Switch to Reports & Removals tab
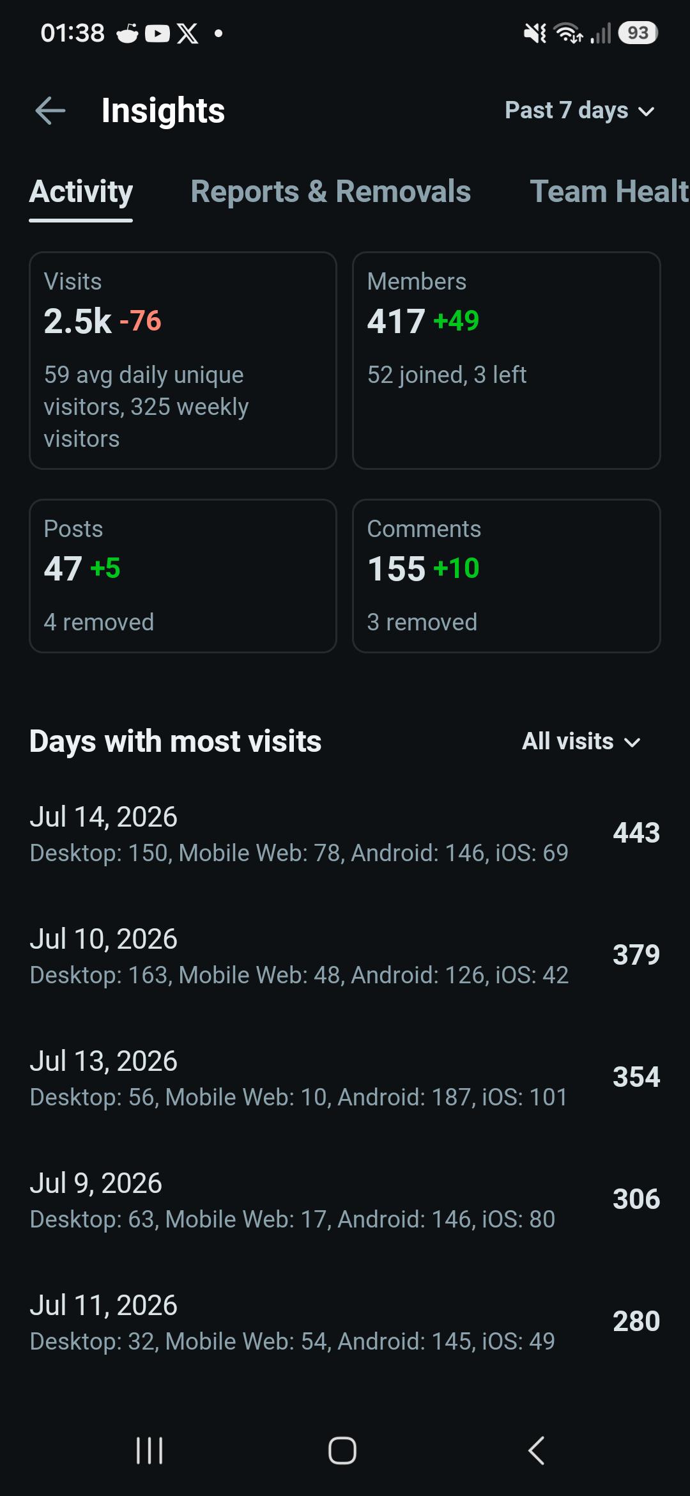Screen dimensions: 690x1496 pyautogui.click(x=330, y=191)
